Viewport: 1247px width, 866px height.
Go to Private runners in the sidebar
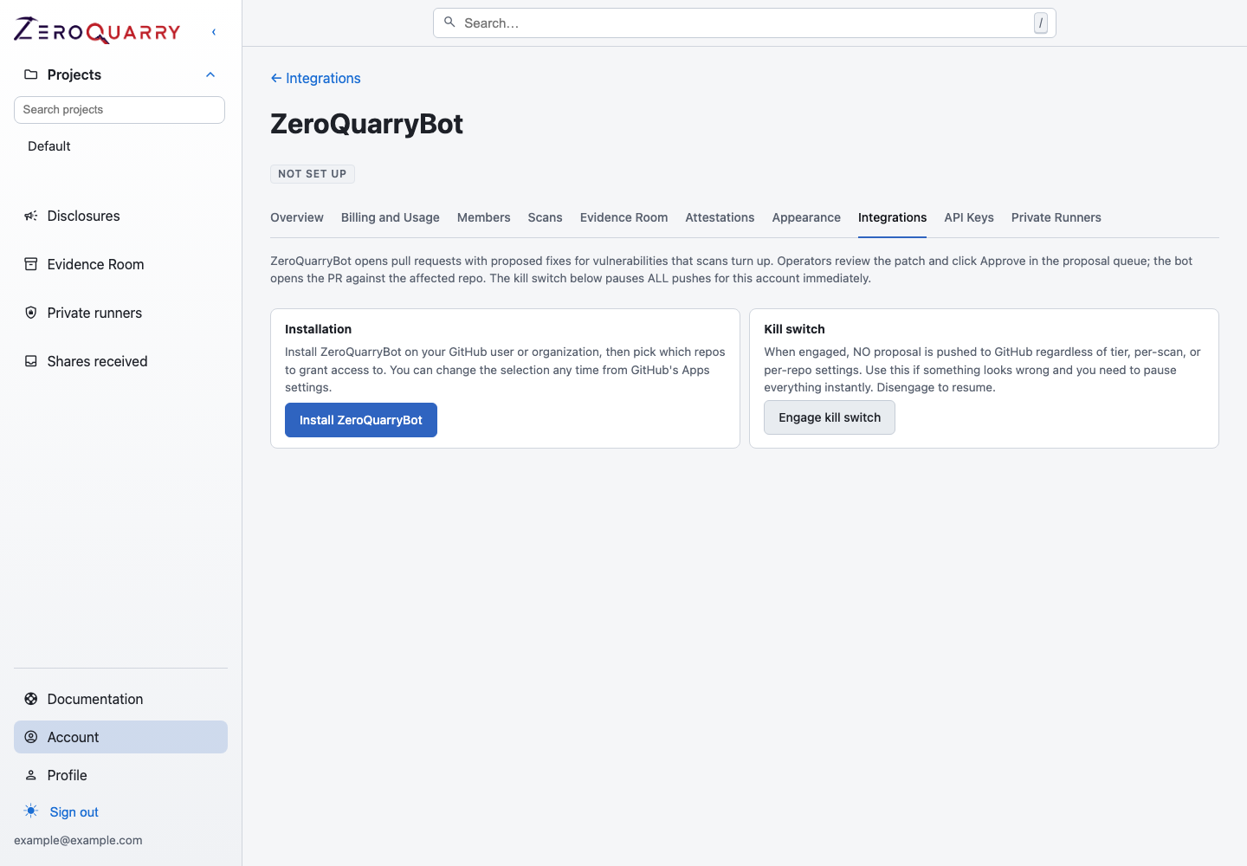coord(94,313)
